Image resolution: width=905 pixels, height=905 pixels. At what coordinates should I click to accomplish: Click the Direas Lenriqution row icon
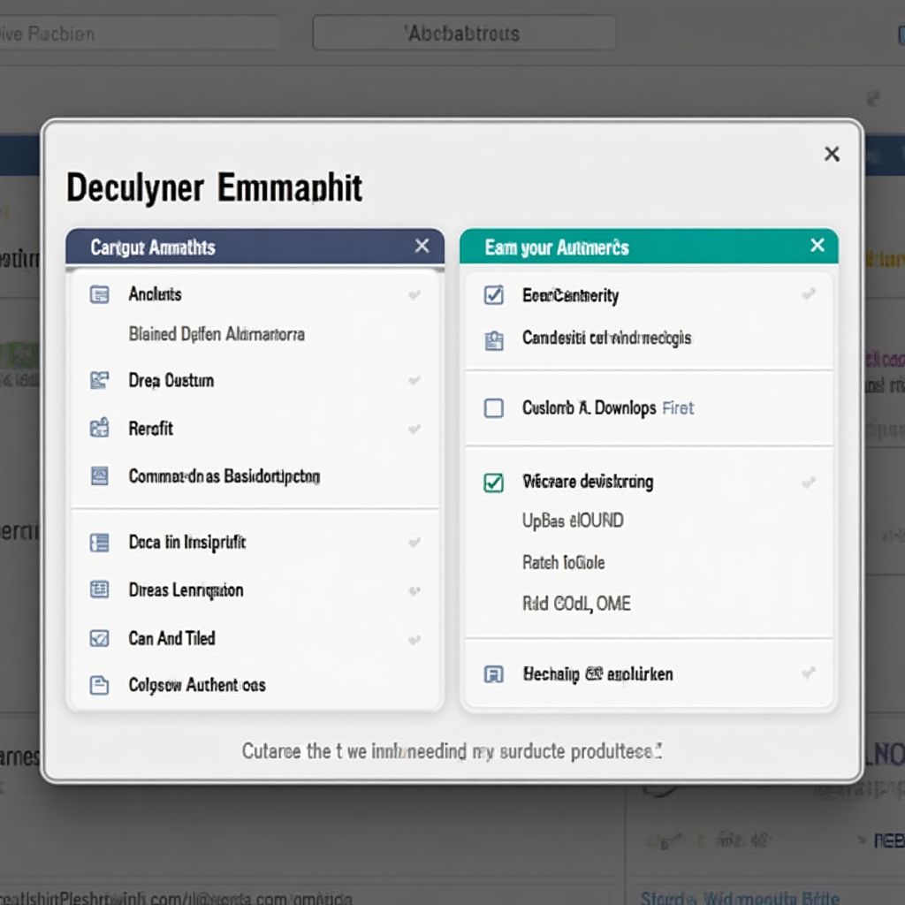pyautogui.click(x=100, y=589)
